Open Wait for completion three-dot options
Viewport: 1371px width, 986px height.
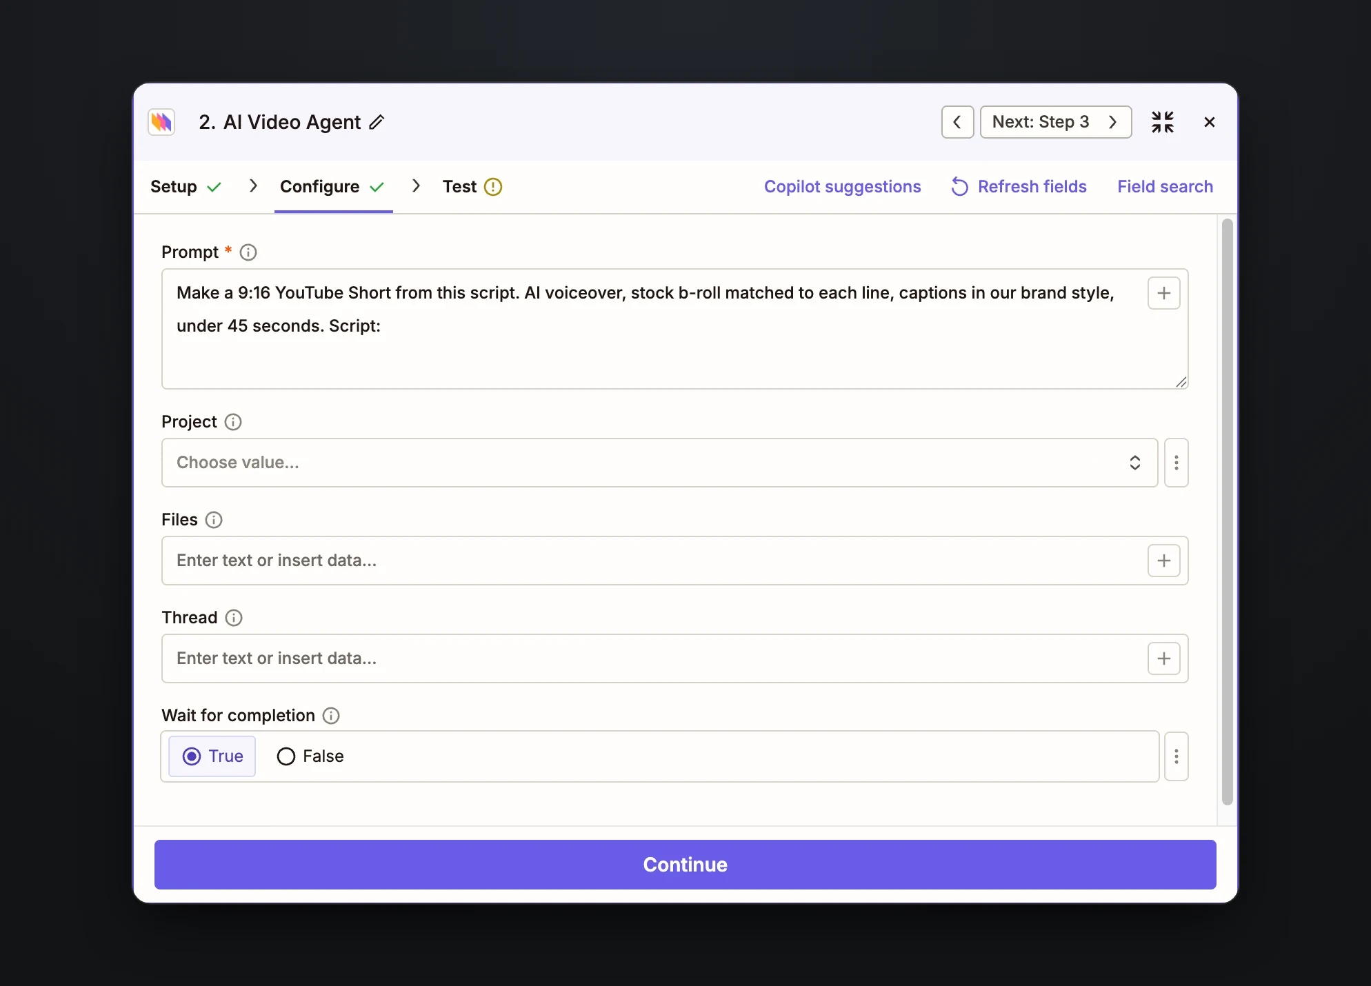1177,756
